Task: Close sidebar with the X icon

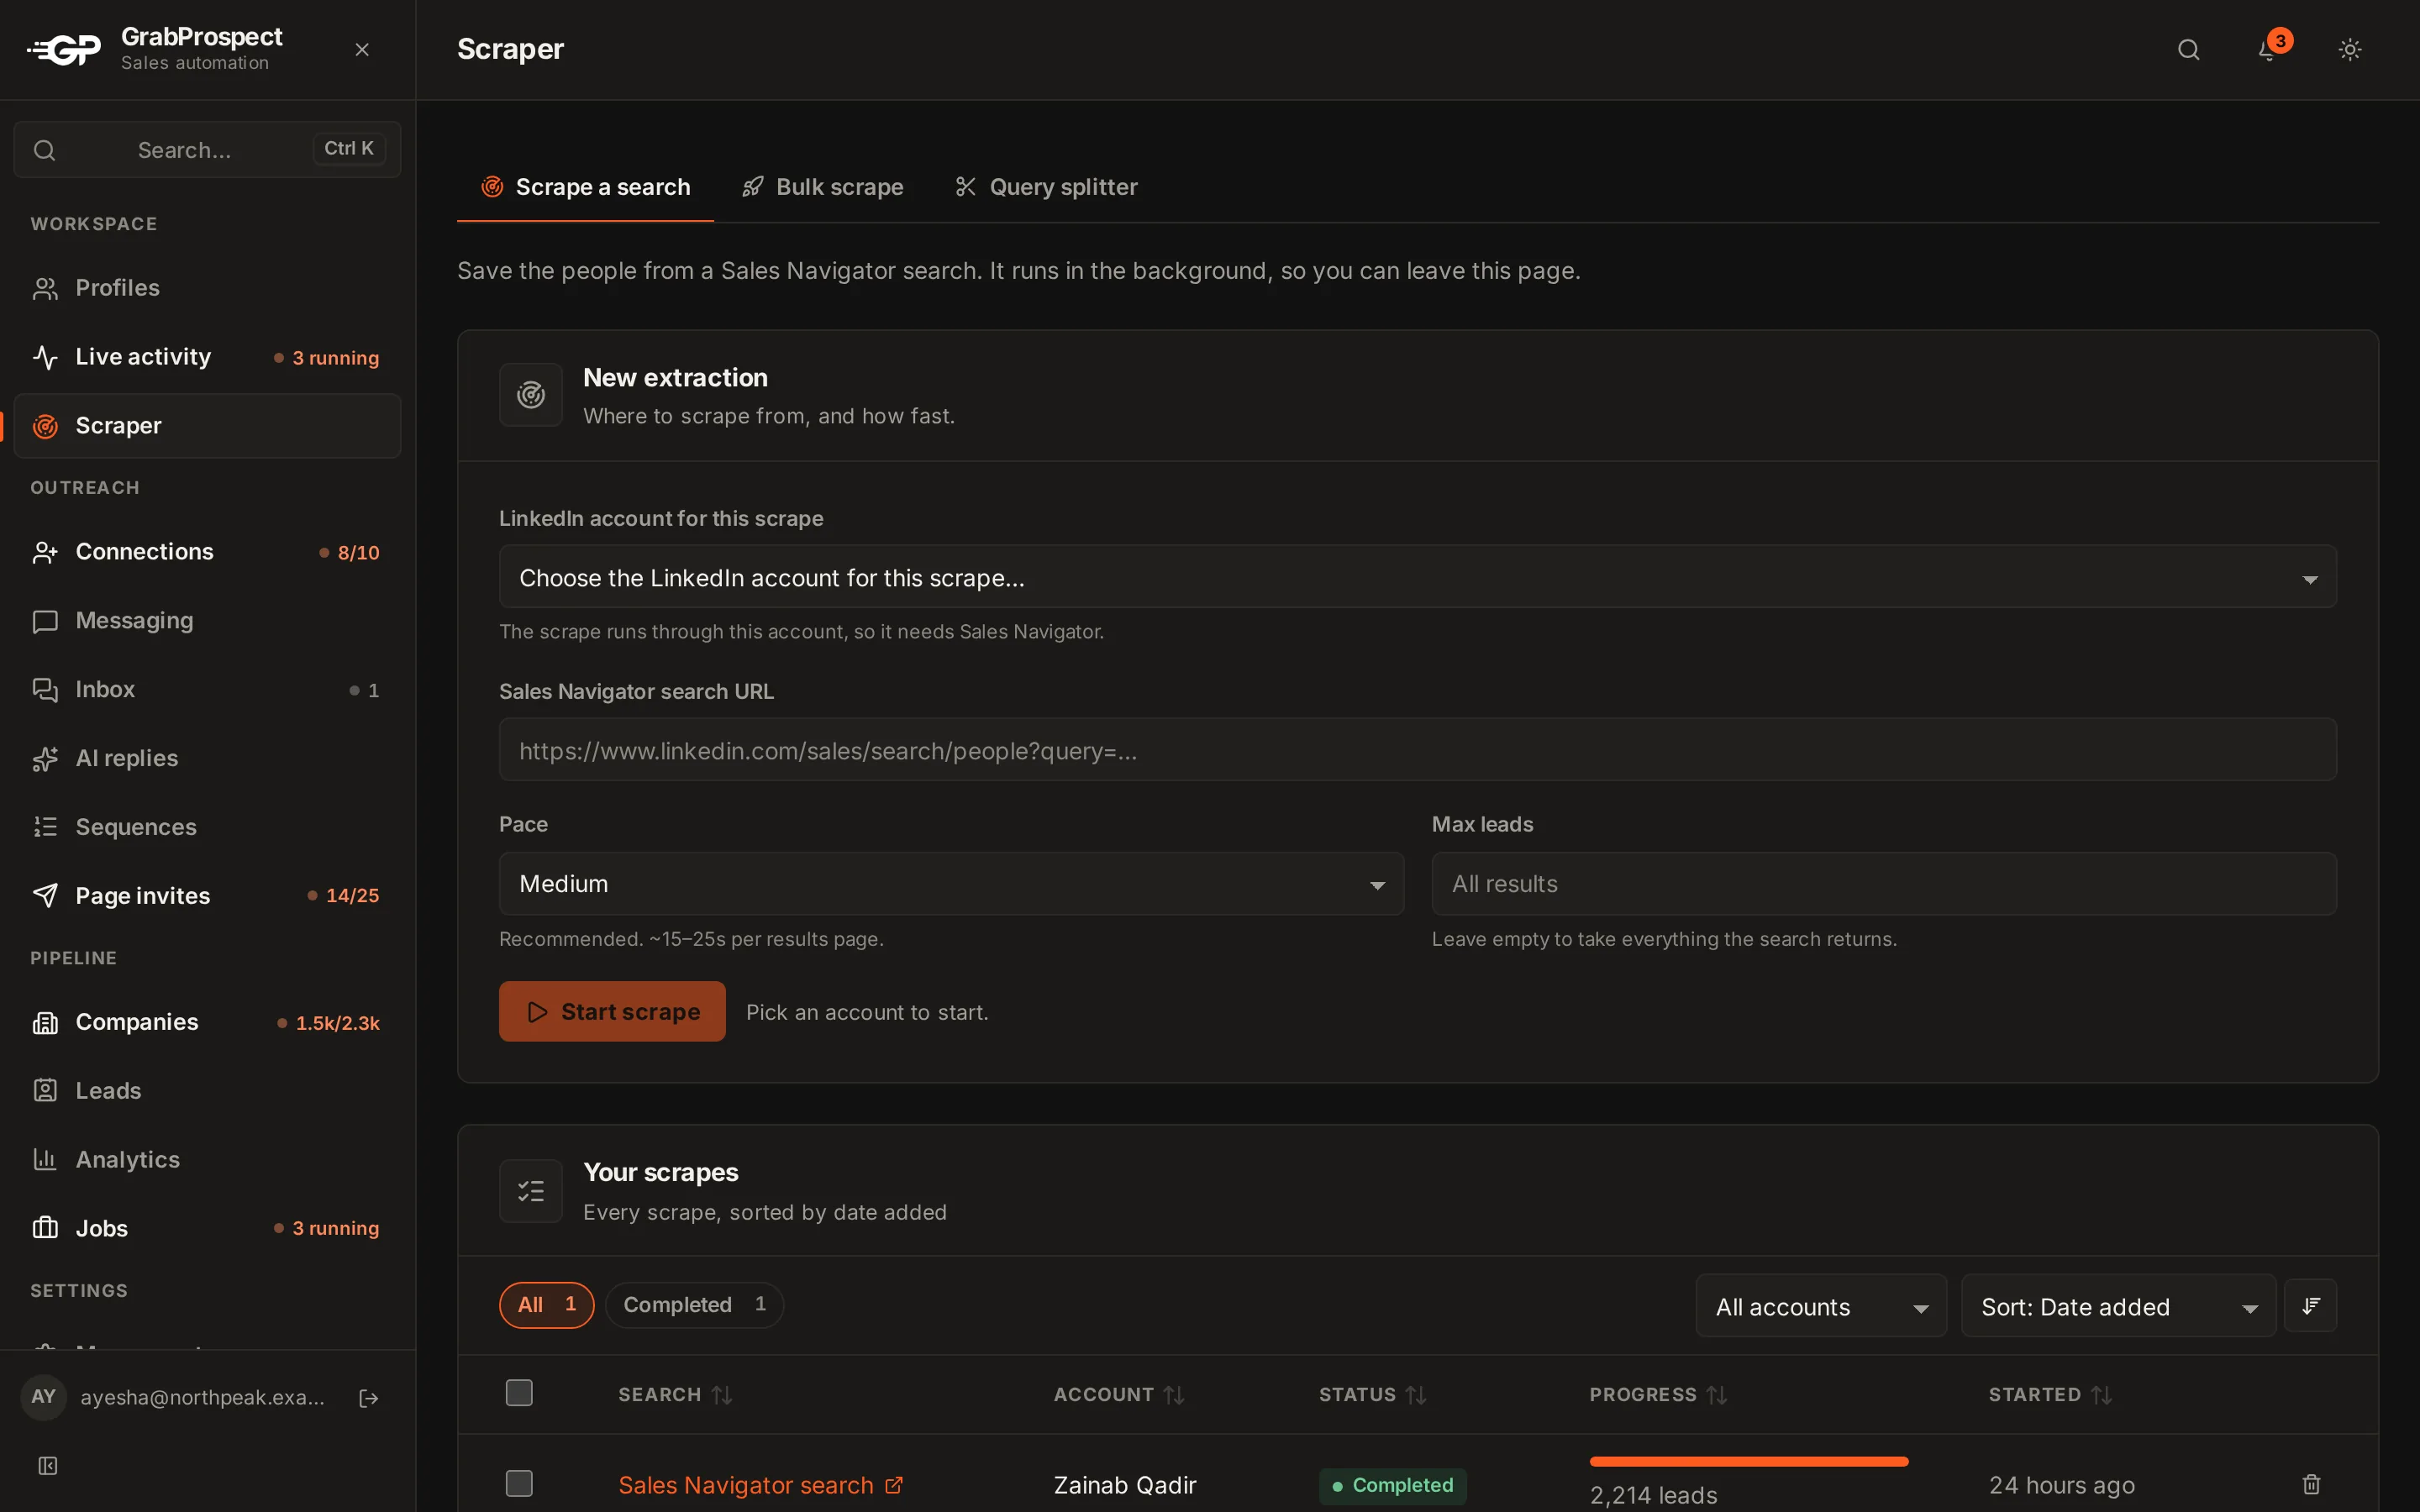Action: pyautogui.click(x=362, y=49)
